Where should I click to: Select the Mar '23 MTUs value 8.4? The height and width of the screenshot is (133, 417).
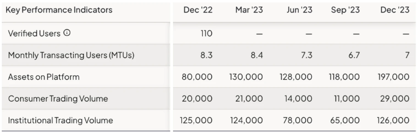[x=256, y=55]
